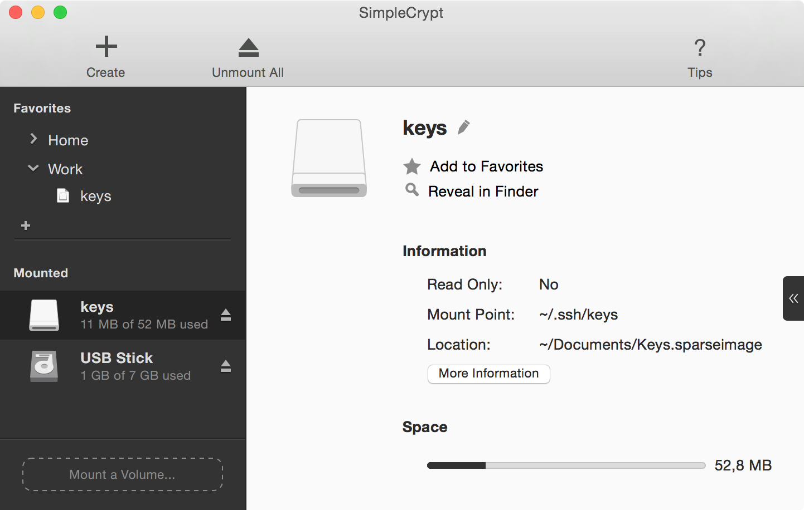Click the Read Only: label
Viewport: 804px width, 510px height.
pyautogui.click(x=465, y=285)
